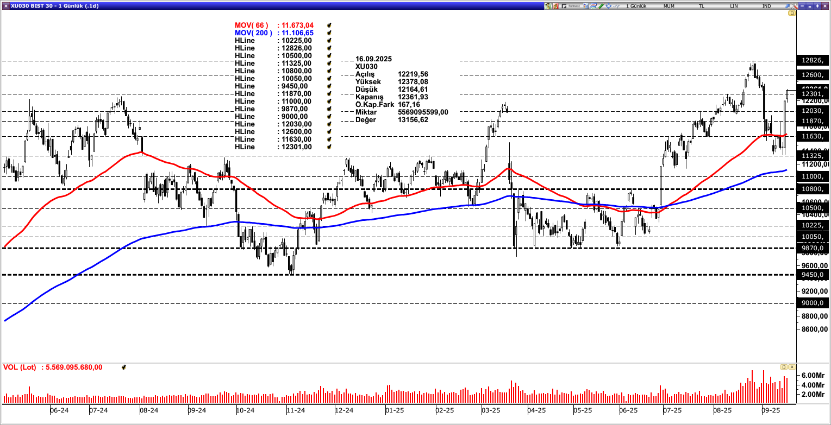Click the 12826, price tag on axis
The image size is (831, 425).
pos(813,61)
